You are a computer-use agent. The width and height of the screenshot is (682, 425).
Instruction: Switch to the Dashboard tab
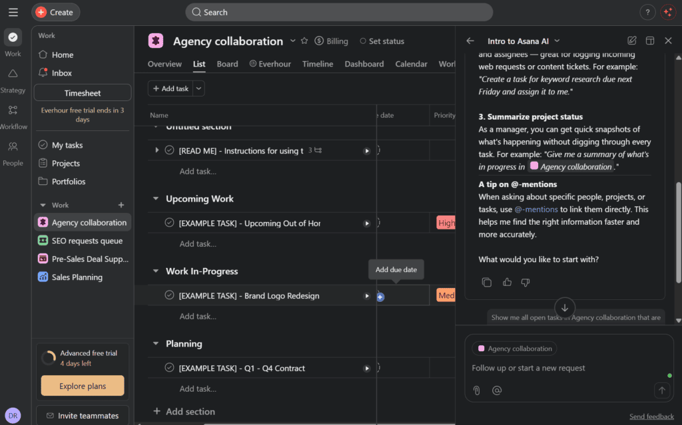[364, 64]
